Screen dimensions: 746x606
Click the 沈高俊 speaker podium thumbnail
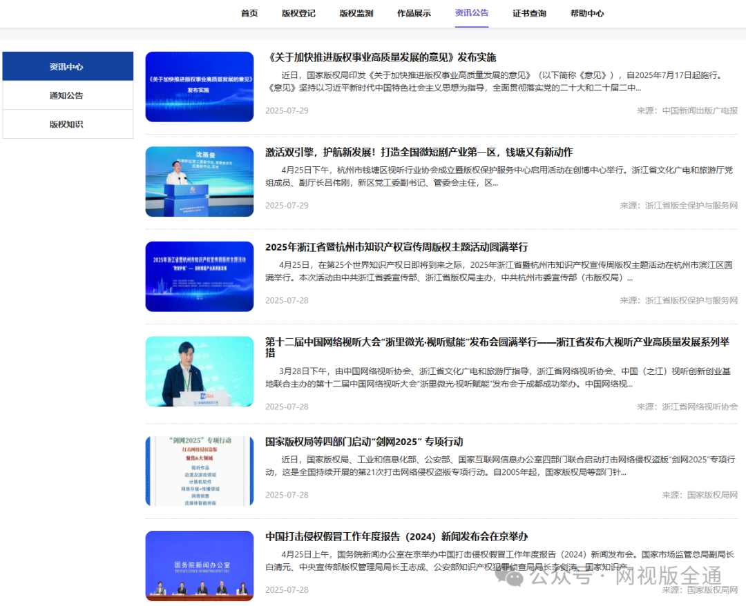[x=199, y=182]
